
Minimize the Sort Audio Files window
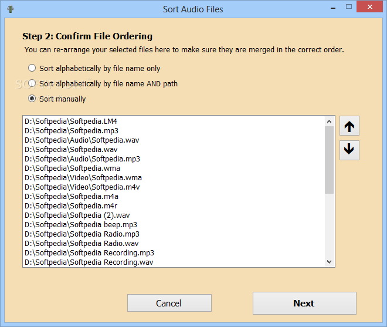[x=333, y=8]
